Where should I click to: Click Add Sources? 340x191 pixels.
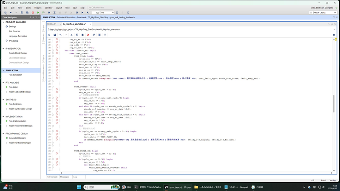tap(14, 31)
